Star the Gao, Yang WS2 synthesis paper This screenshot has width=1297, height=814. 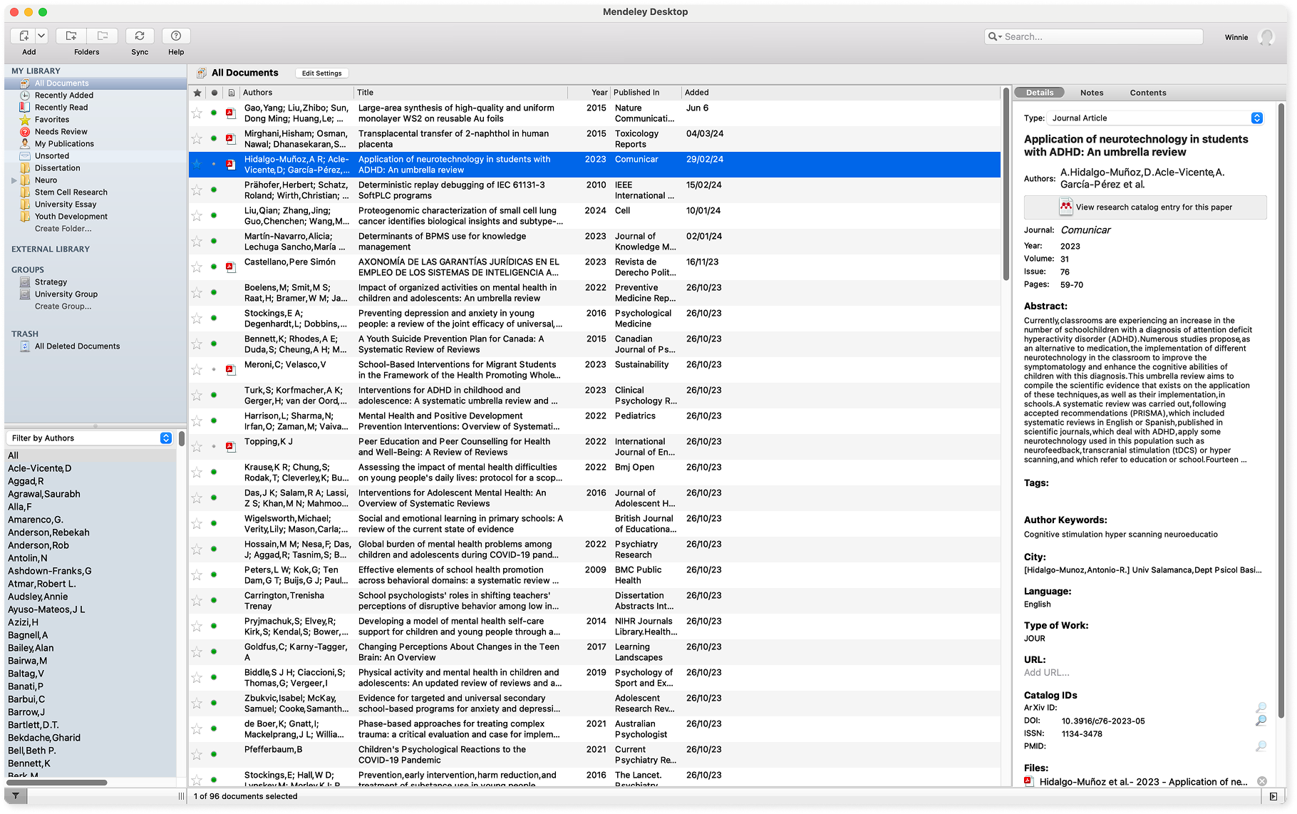(197, 113)
